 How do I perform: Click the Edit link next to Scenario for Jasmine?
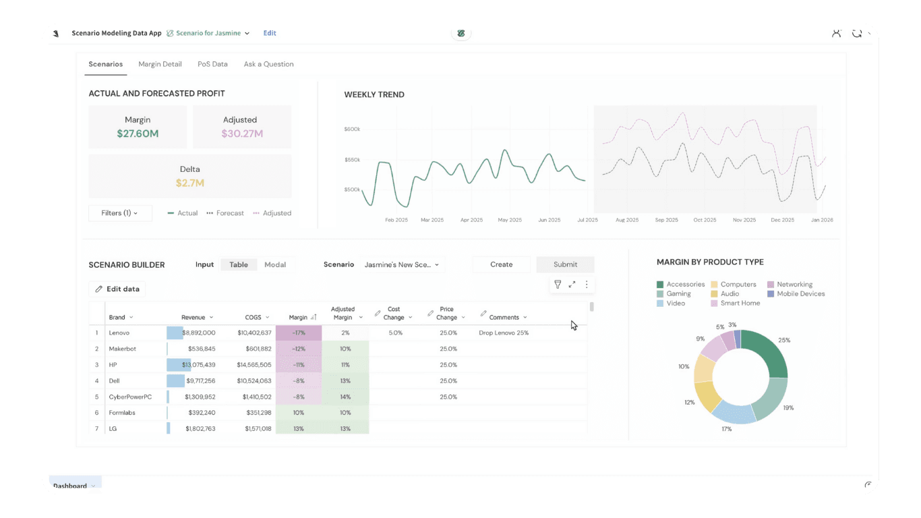point(270,32)
